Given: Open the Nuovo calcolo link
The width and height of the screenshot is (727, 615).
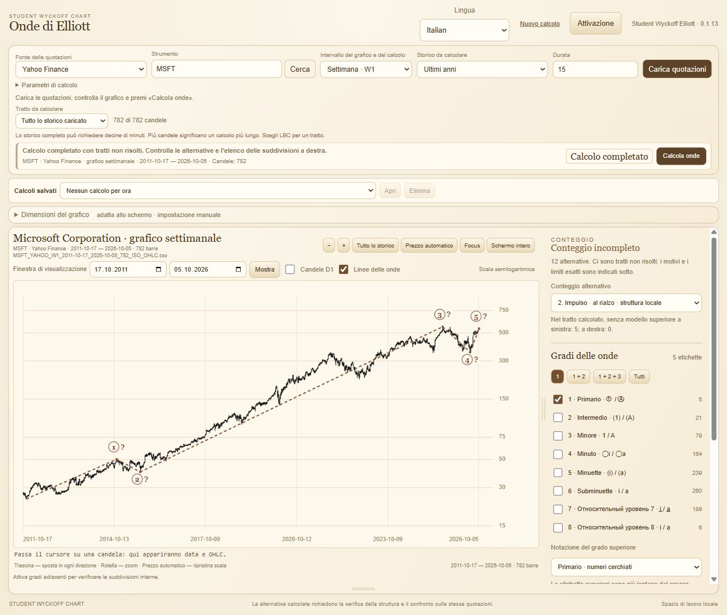Looking at the screenshot, I should (540, 24).
